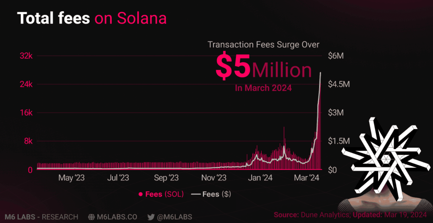
Task: Click the M6 LABS - RESEARCH label
Action: (x=42, y=217)
